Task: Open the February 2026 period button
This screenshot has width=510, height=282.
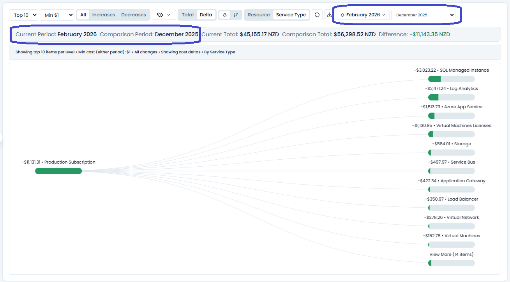Action: point(363,15)
